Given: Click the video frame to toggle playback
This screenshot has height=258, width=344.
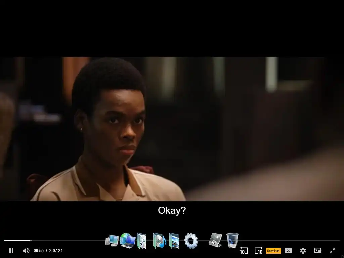Looking at the screenshot, I should pyautogui.click(x=172, y=129).
